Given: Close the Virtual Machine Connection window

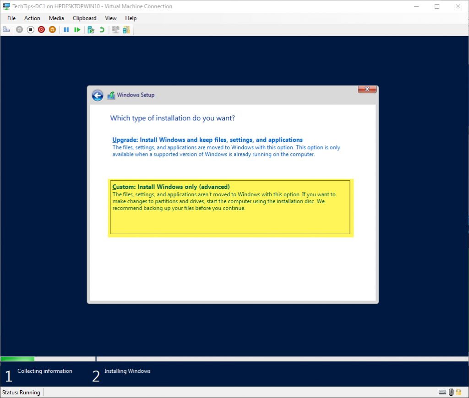Looking at the screenshot, I should (x=458, y=6).
